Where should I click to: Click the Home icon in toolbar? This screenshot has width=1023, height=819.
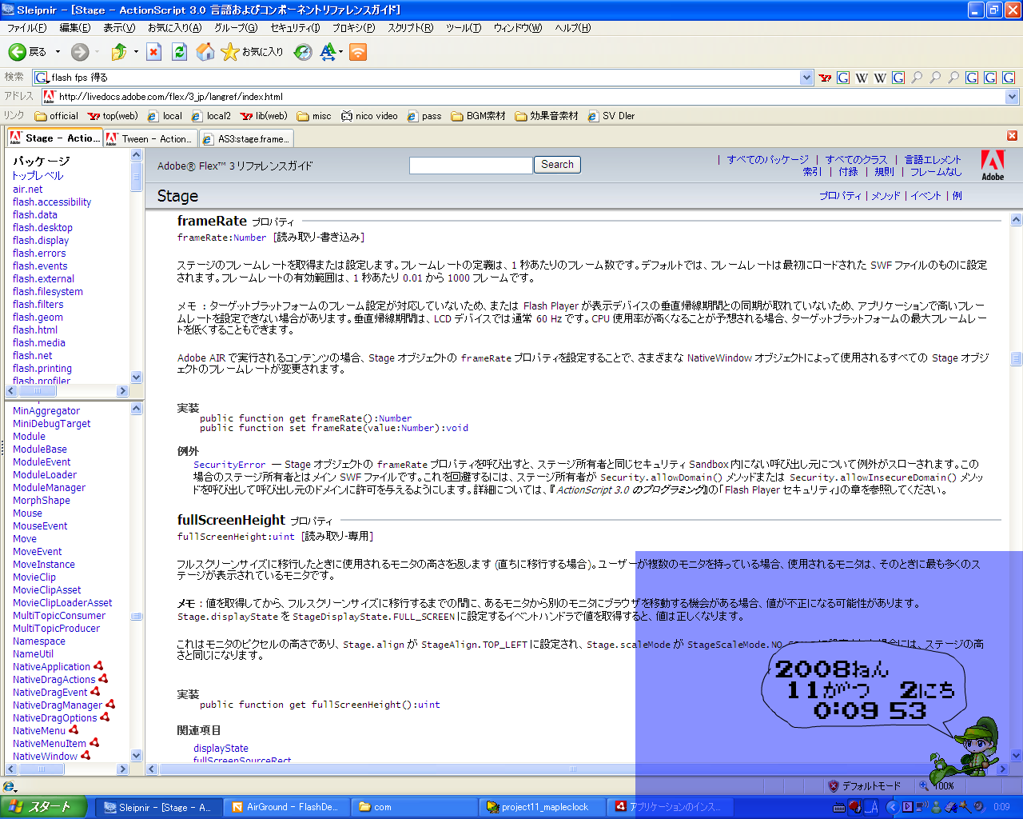coord(205,52)
